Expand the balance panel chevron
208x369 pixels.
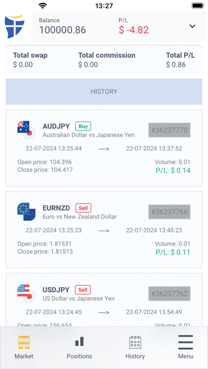tap(193, 27)
